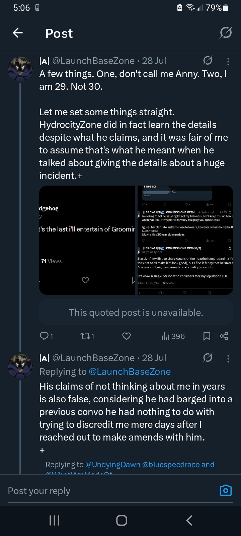View the first post's analytics of 396 views
Image resolution: width=241 pixels, height=536 pixels.
[173, 336]
